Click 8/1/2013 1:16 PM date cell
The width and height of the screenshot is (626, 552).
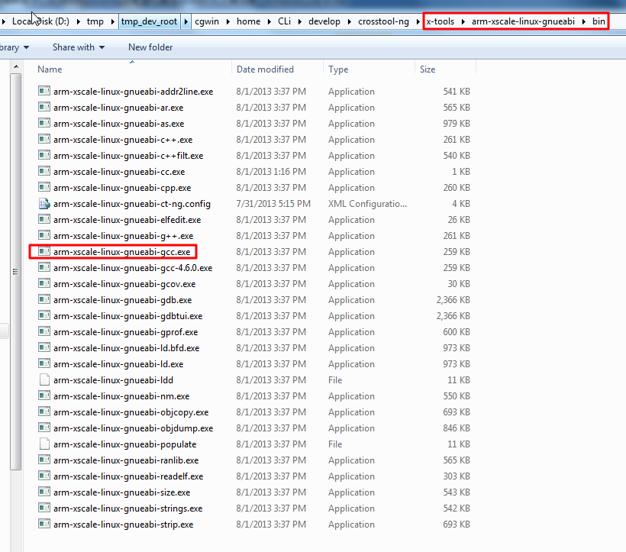[x=271, y=172]
